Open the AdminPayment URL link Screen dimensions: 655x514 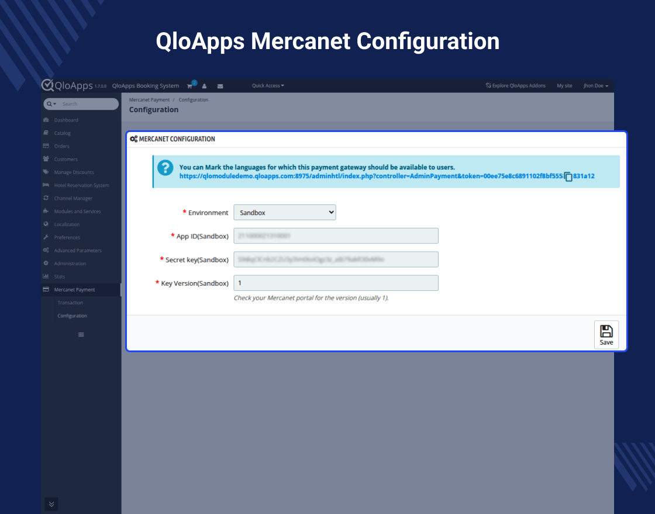pos(387,176)
